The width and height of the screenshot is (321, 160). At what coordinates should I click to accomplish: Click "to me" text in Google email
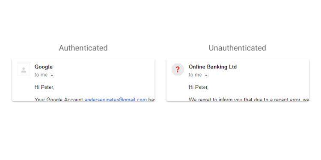[41, 75]
